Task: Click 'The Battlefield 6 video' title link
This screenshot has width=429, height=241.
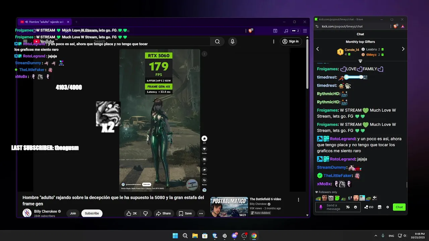Action: (x=265, y=199)
